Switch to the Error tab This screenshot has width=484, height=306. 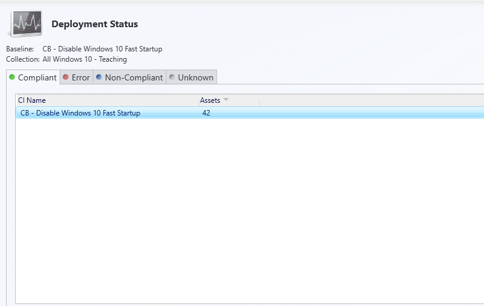[77, 77]
